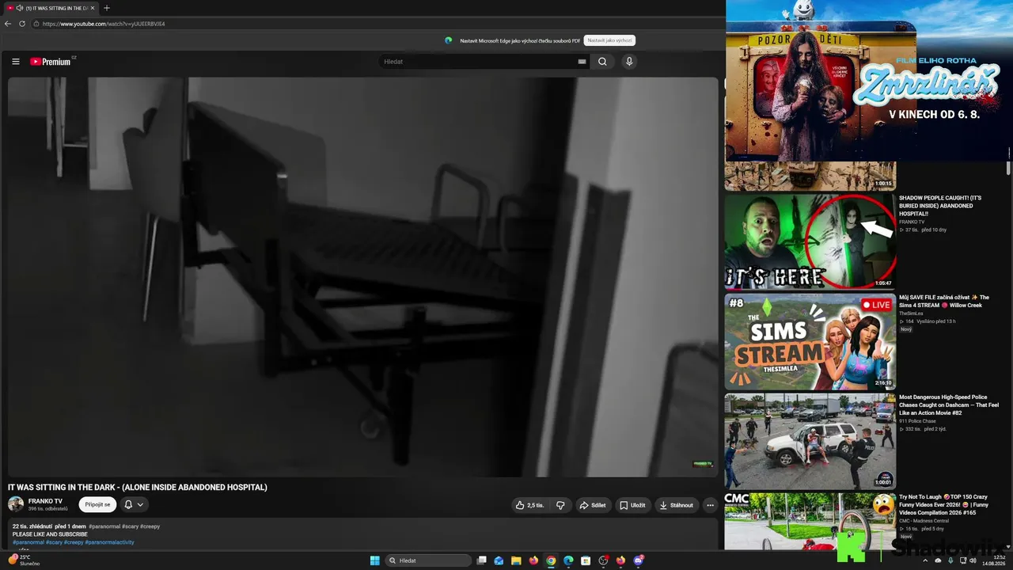Image resolution: width=1013 pixels, height=570 pixels.
Task: Download the video with Stáhnout
Action: point(676,505)
